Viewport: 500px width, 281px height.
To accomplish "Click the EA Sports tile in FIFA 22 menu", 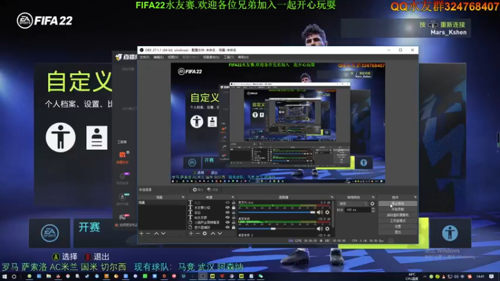I will coord(50,233).
